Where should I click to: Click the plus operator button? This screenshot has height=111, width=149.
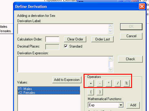91,83
